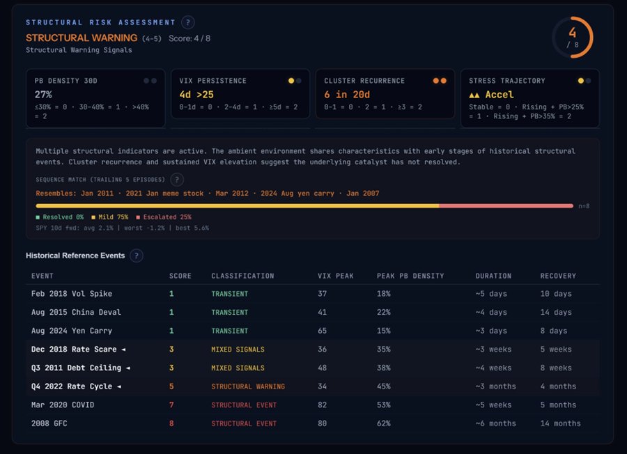The image size is (627, 454).
Task: Click the 4/8 score ring gauge
Action: [x=572, y=38]
